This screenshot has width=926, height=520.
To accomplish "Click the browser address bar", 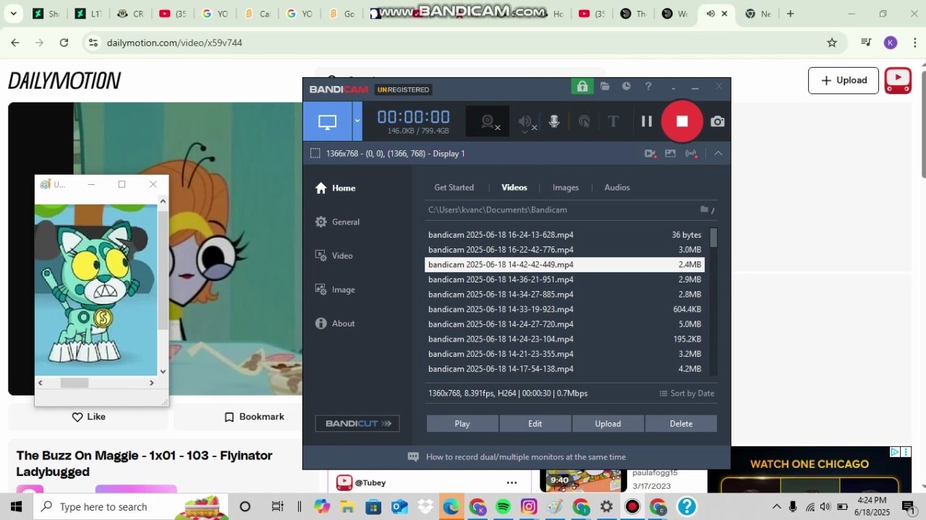I will click(x=463, y=43).
